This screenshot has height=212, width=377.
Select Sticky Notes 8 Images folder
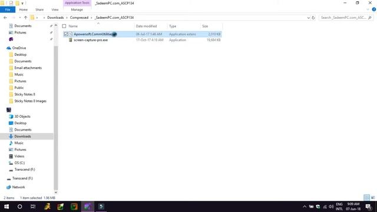30,101
